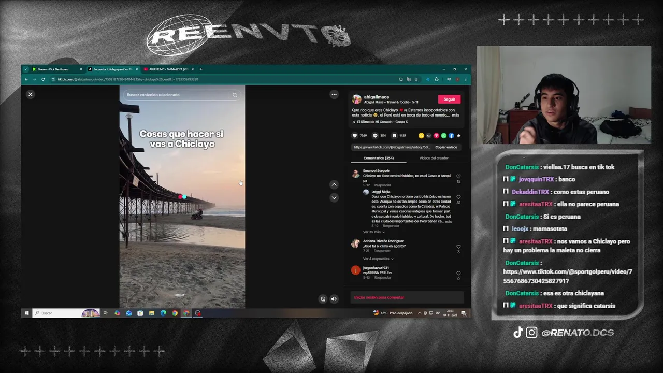Open Task View on the taskbar
The image size is (663, 373).
pos(105,313)
